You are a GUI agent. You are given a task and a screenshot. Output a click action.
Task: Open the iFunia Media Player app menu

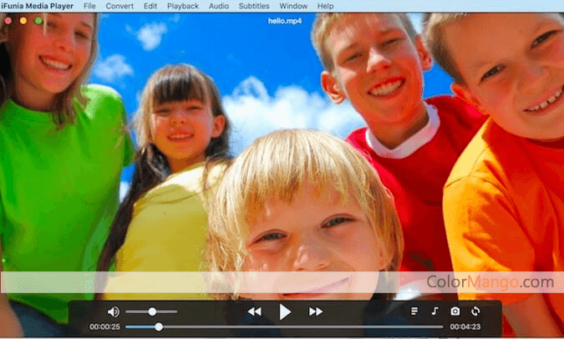click(38, 6)
